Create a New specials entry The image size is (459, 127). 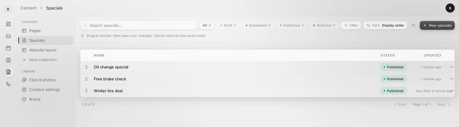click(x=437, y=25)
